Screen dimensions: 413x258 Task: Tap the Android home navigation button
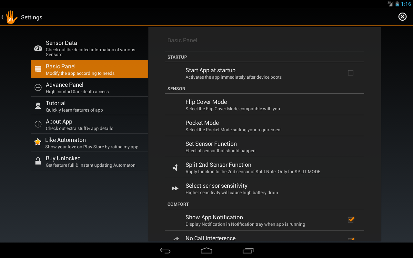pos(206,251)
